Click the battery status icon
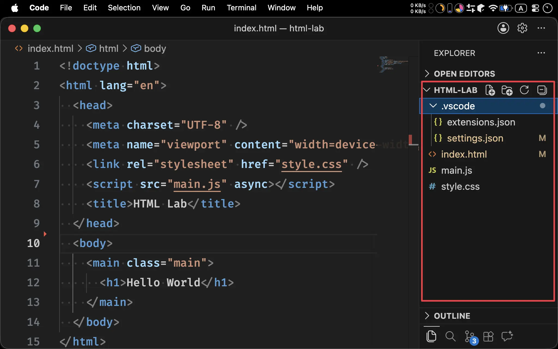 [505, 8]
